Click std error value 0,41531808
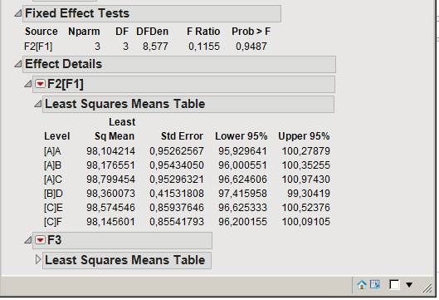Screen dimensions: 439x300 (177, 194)
